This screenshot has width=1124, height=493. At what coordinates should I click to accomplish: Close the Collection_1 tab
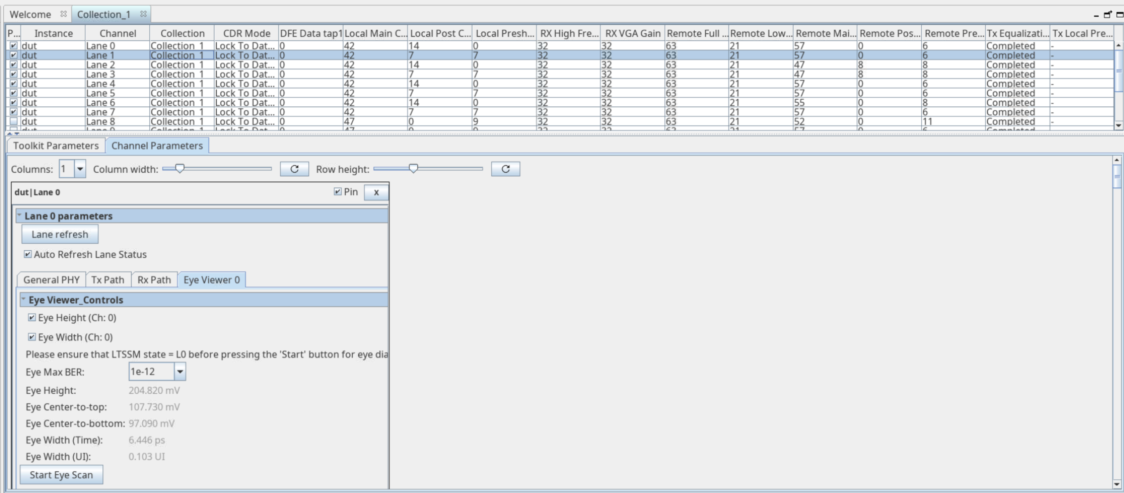(x=143, y=14)
